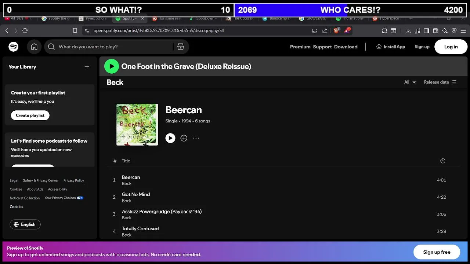The image size is (470, 264).
Task: Open Brave VPN icon
Action: point(454,31)
